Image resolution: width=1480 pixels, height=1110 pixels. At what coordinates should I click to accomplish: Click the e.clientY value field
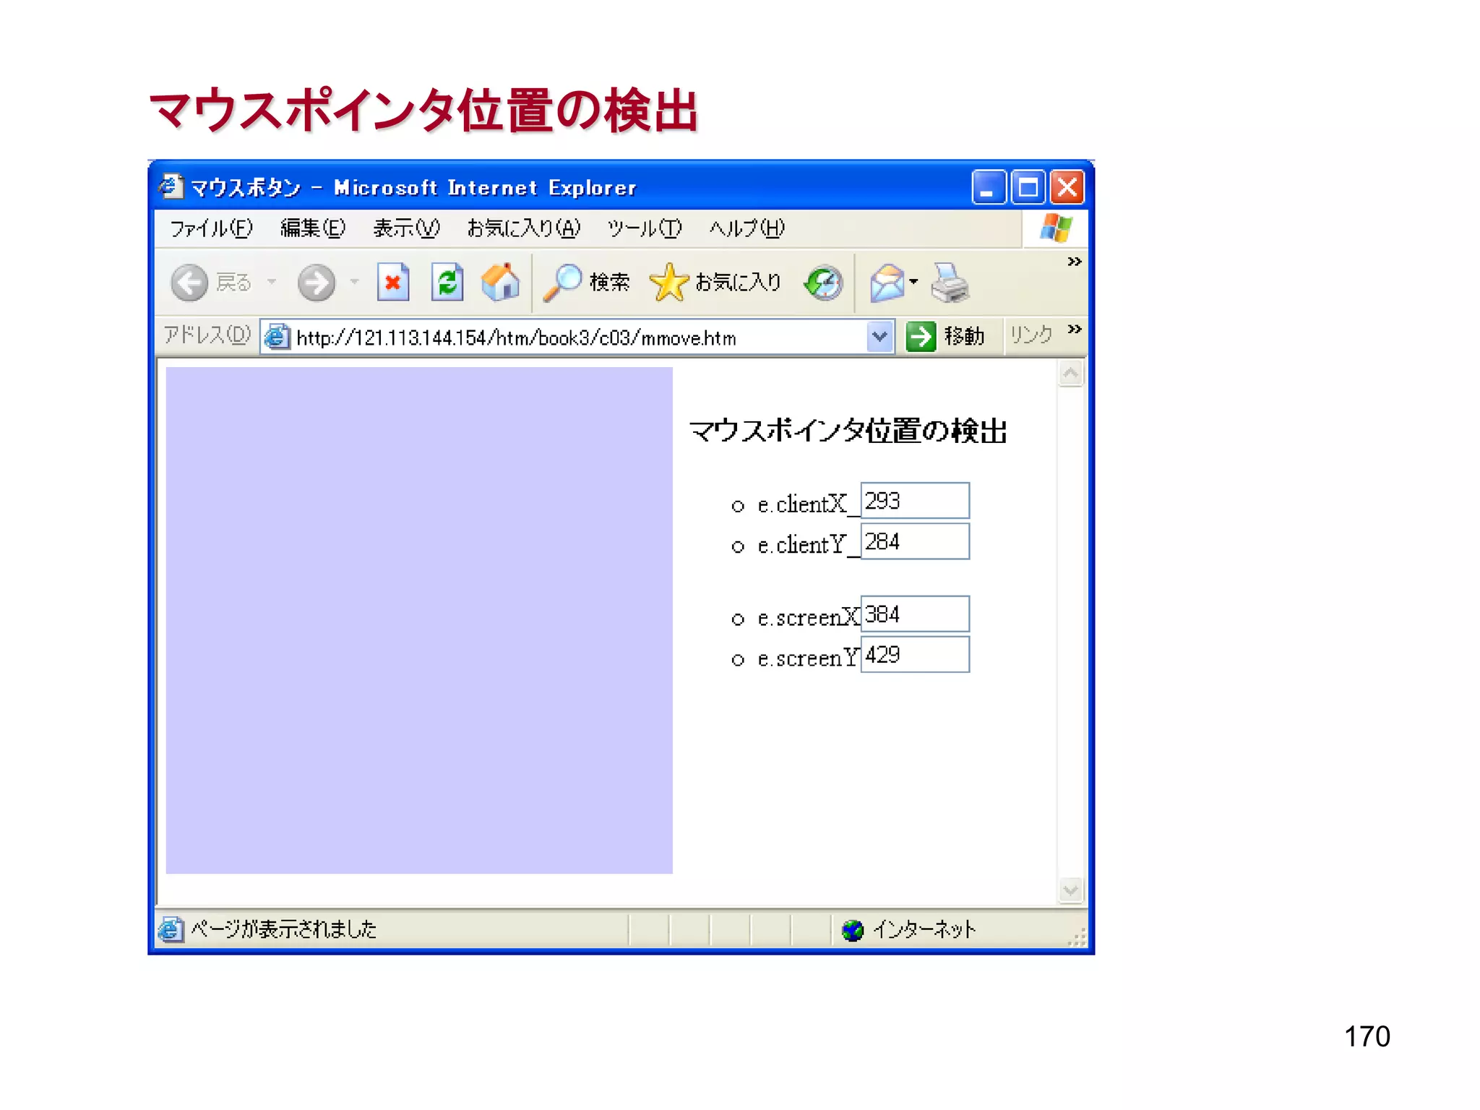(915, 541)
